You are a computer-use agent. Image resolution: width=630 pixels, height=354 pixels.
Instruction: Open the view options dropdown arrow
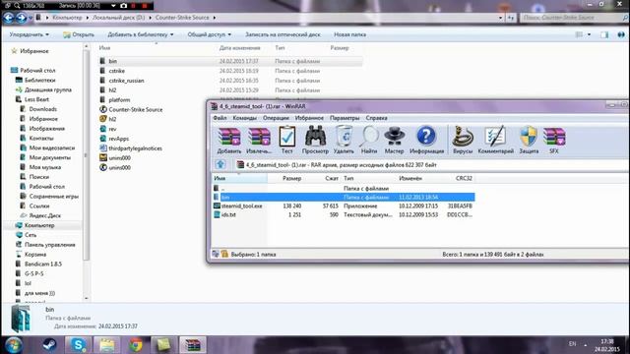pyautogui.click(x=589, y=35)
